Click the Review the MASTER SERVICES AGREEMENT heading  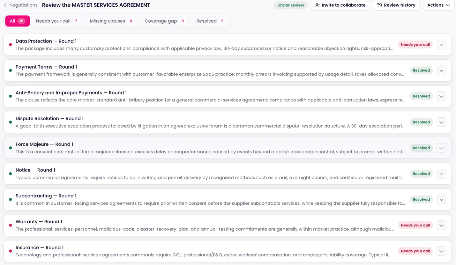pyautogui.click(x=96, y=5)
